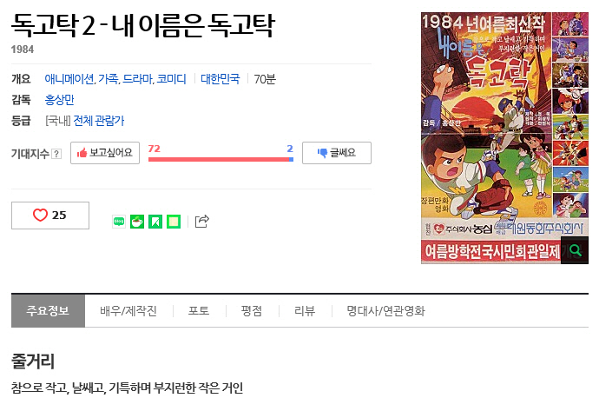Click the green bookmark share icon

155,222
